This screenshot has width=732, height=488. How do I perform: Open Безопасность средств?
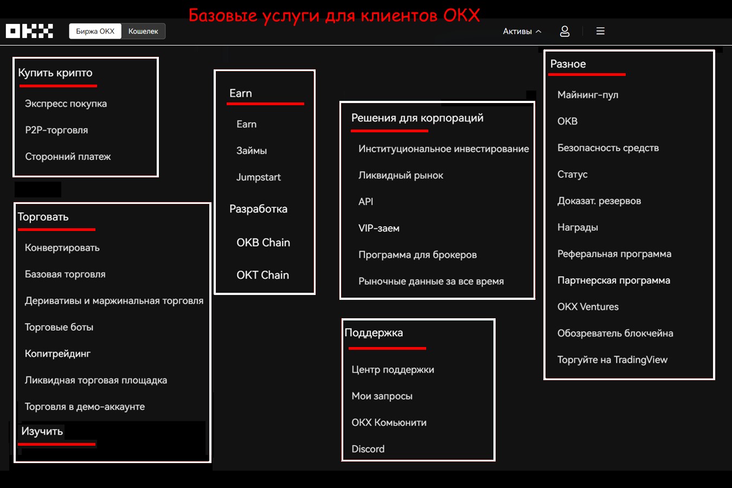pyautogui.click(x=608, y=147)
